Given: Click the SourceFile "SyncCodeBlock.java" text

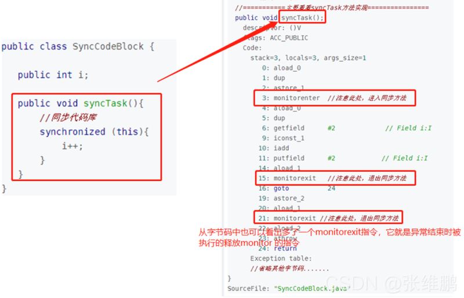Looking at the screenshot, I should (289, 289).
